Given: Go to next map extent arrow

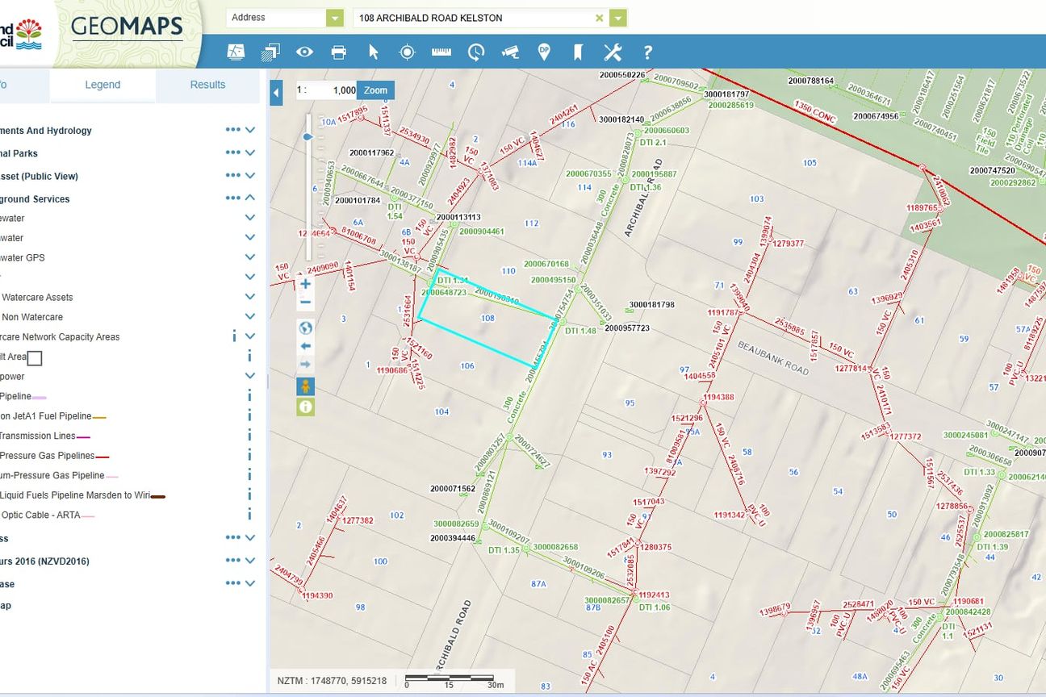Looking at the screenshot, I should [x=305, y=365].
